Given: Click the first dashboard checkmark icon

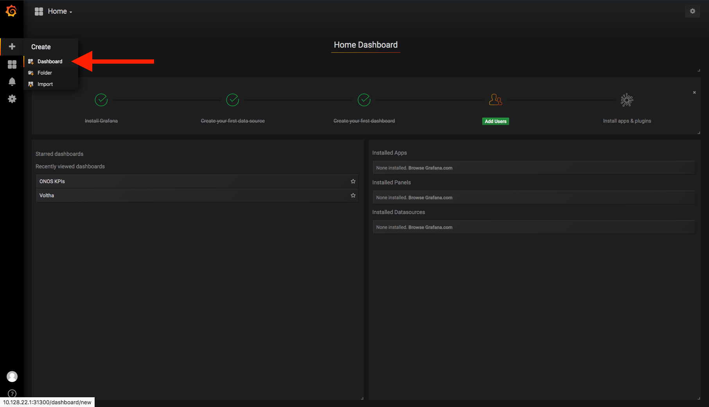Looking at the screenshot, I should (x=364, y=100).
